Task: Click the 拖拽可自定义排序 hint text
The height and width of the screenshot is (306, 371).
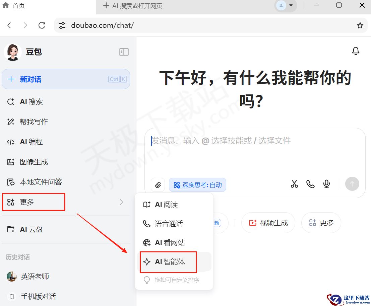Action: tap(177, 280)
